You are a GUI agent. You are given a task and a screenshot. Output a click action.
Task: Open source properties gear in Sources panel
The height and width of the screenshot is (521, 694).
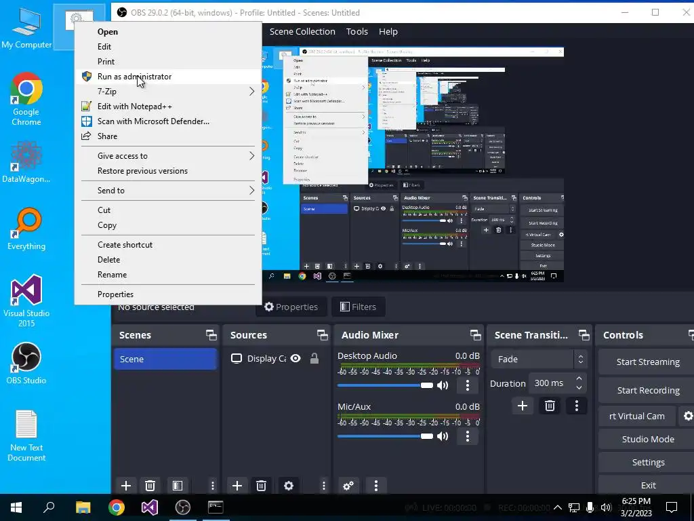pyautogui.click(x=289, y=486)
